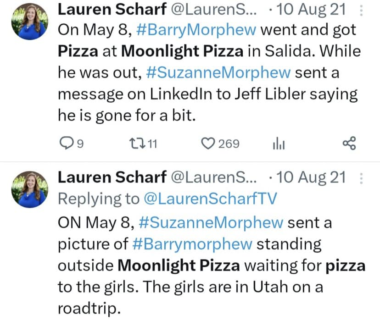Open #SuzanneMorphew hashtag in the reply tweet
The height and width of the screenshot is (326, 380).
(x=210, y=223)
